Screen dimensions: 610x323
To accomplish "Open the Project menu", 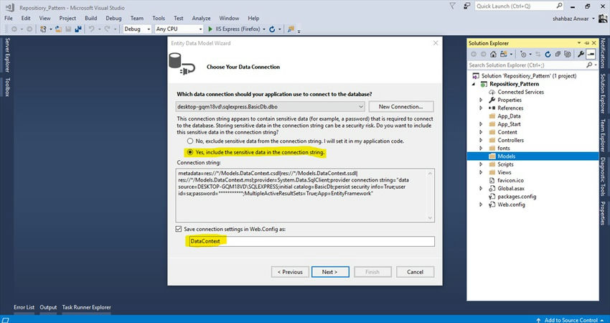I will 67,18.
